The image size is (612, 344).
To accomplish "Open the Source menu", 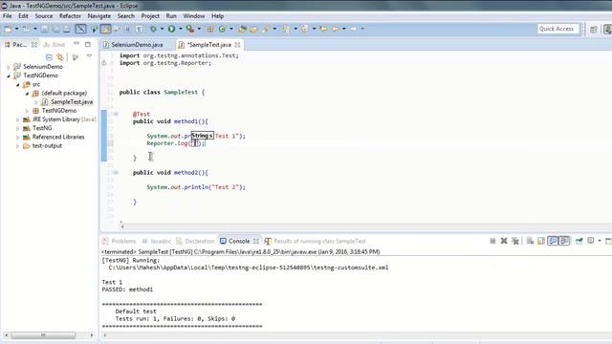I will 44,16.
